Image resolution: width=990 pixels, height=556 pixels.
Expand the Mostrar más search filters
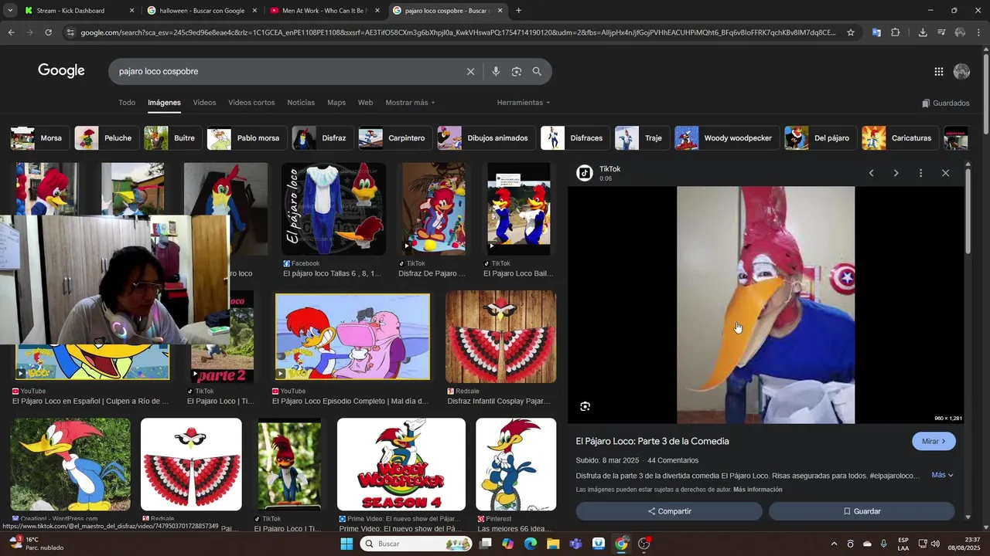pos(410,103)
